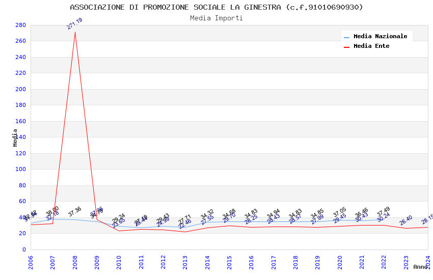Click the y-axis tick label 280
This screenshot has height=280, width=433.
[x=21, y=25]
